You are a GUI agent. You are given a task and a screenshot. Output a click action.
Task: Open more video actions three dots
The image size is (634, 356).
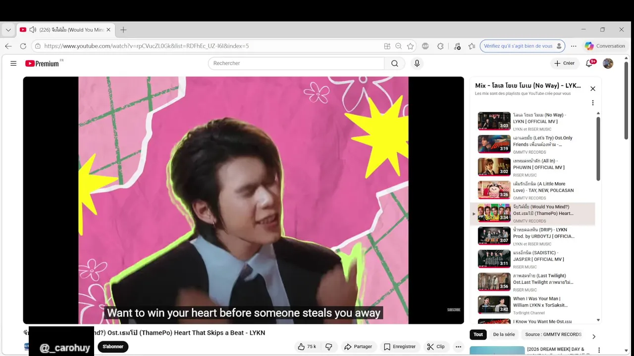458,347
